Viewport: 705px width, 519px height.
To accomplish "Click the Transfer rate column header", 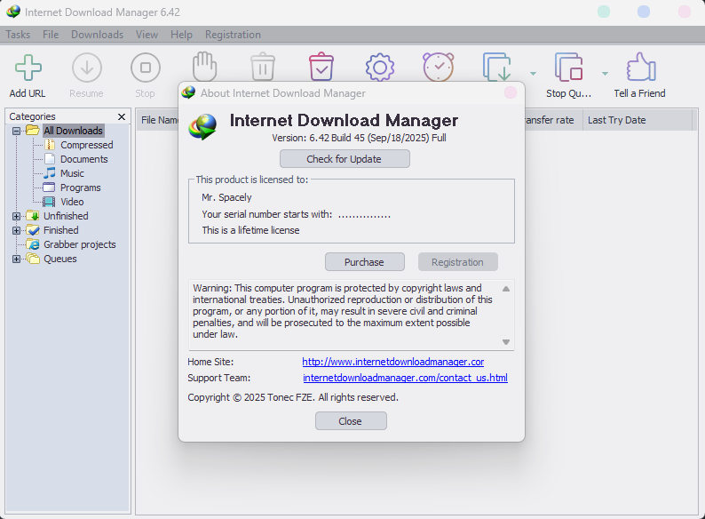I will [553, 120].
